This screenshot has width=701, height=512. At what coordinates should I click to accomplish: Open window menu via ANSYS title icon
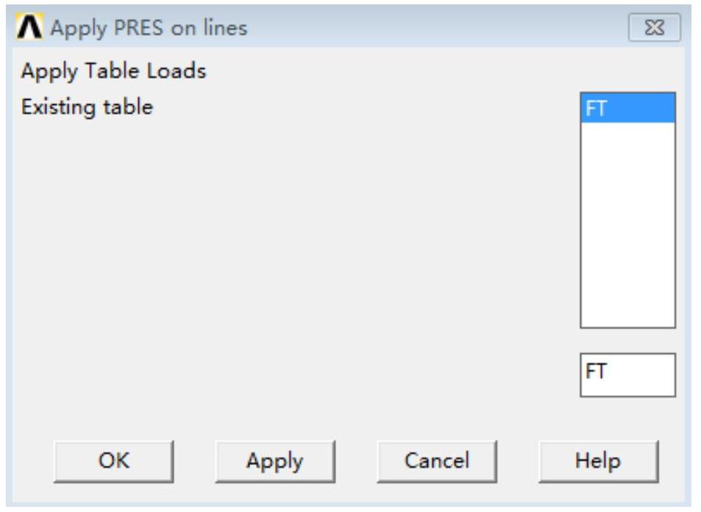31,29
